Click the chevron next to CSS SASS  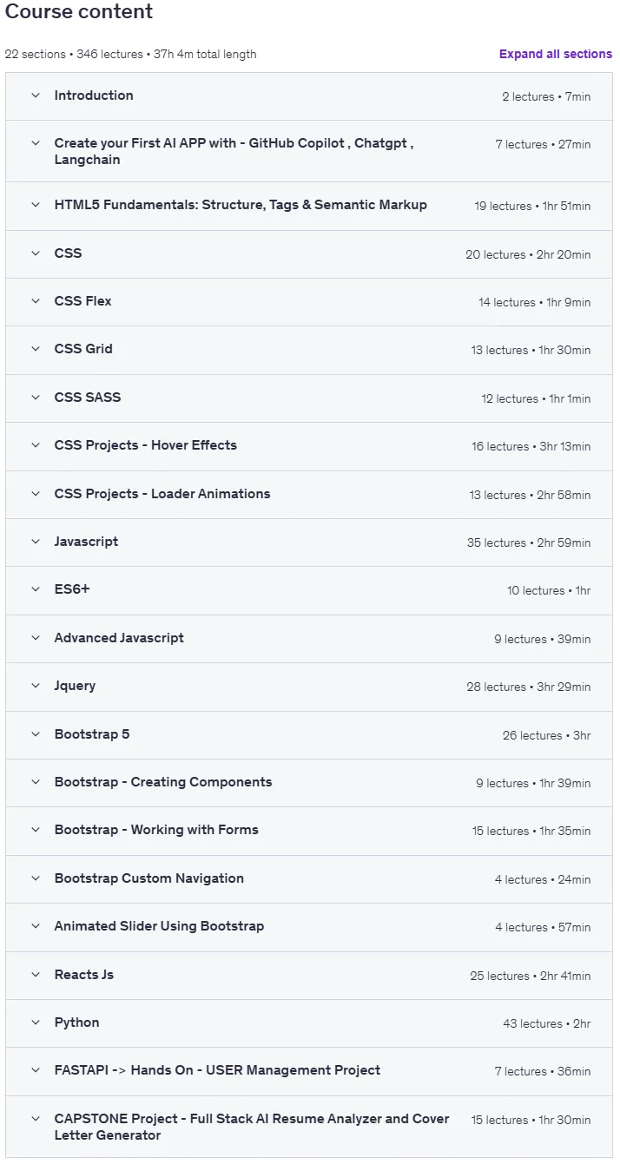pos(36,398)
